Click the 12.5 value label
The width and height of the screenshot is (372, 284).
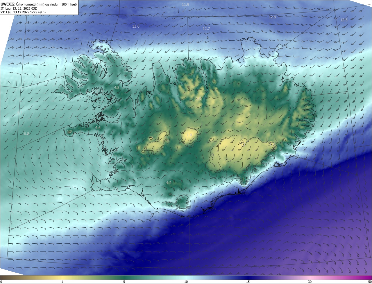pyautogui.click(x=344, y=20)
